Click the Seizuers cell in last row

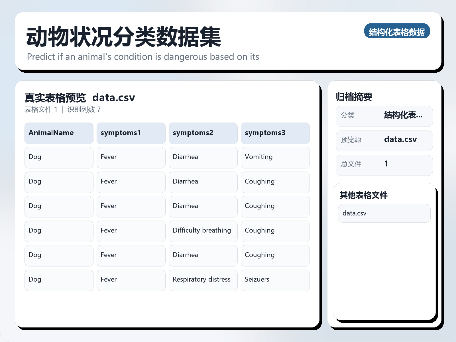coord(275,280)
